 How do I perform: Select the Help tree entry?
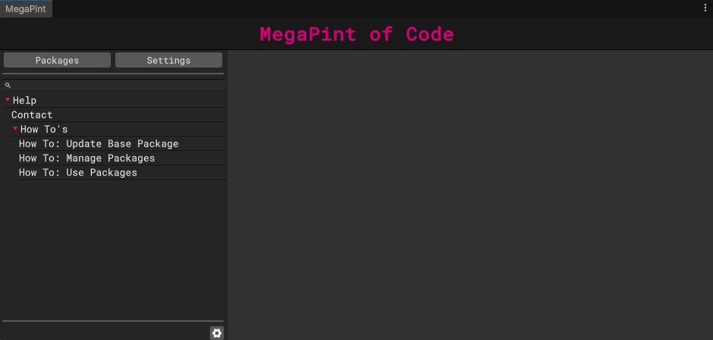[25, 100]
